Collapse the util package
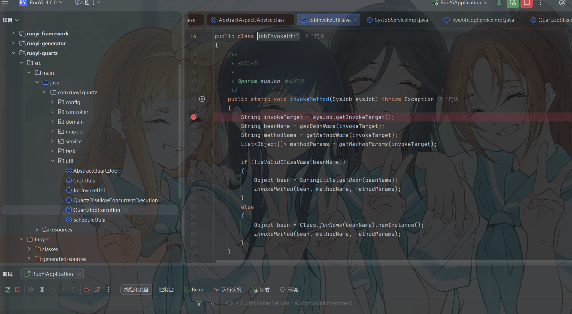The width and height of the screenshot is (572, 314). tap(53, 161)
